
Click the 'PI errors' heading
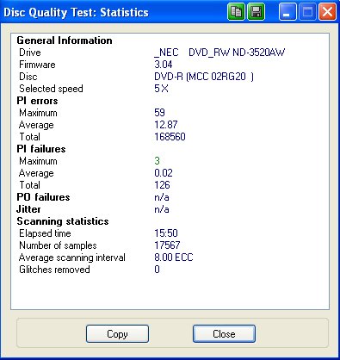pos(37,101)
